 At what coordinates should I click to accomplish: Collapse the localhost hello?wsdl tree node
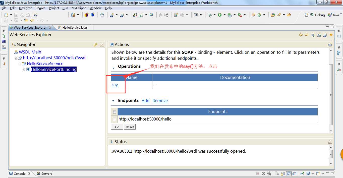16,58
